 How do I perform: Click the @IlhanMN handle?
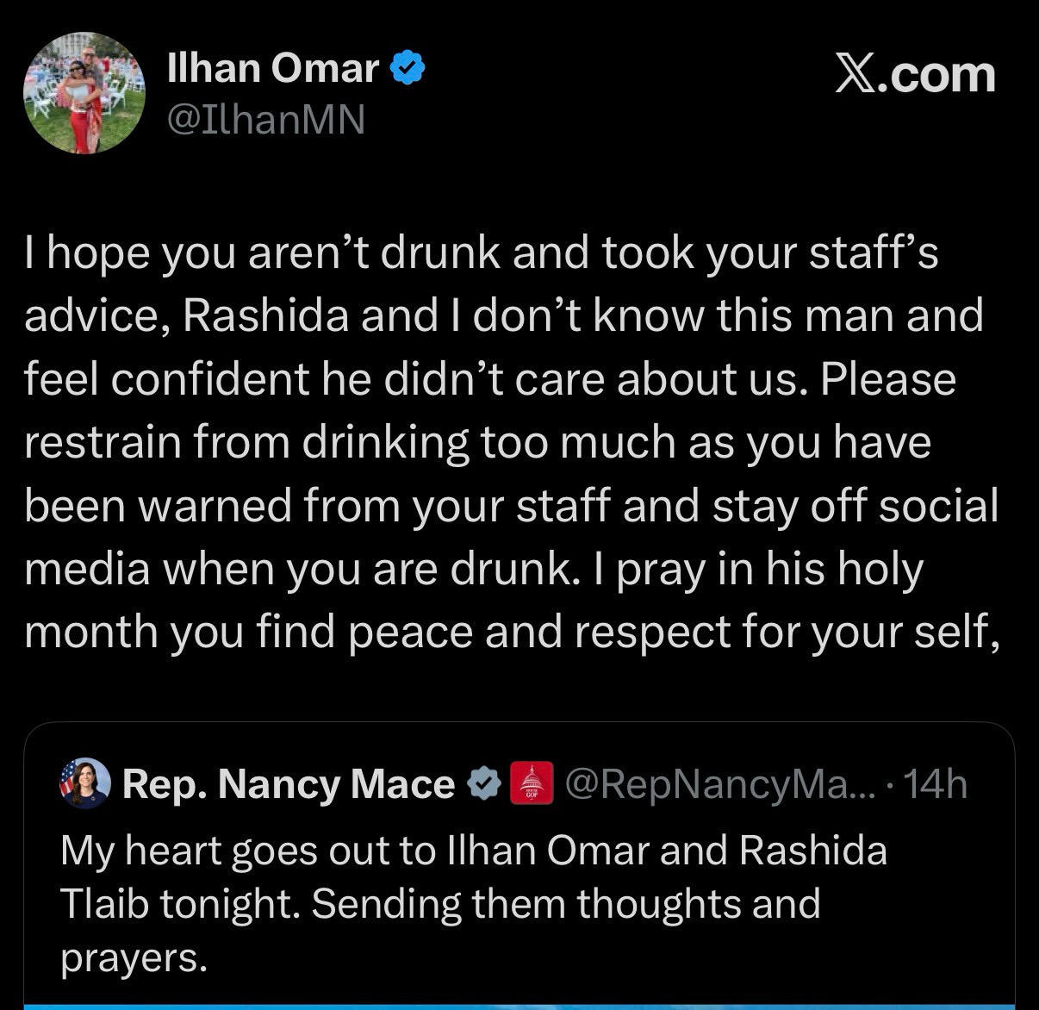click(x=266, y=120)
